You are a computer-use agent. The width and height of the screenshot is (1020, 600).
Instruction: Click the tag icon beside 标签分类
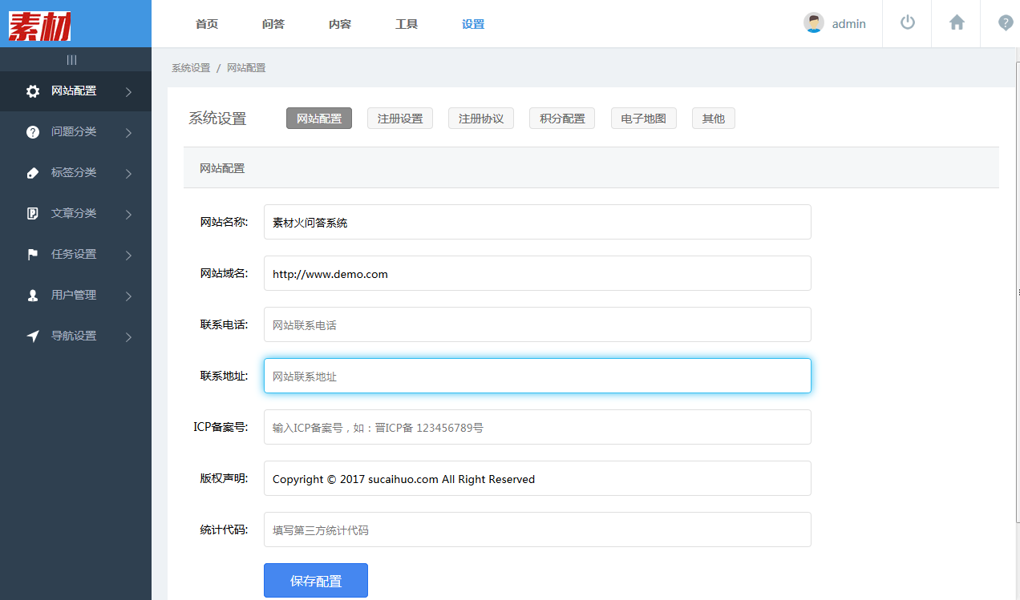[x=33, y=173]
